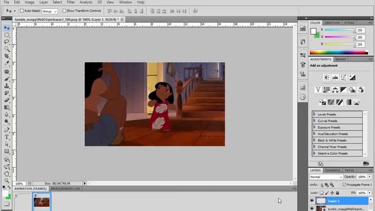Image resolution: width=375 pixels, height=211 pixels.
Task: Hide the tumblr image layer eye
Action: coord(312,209)
